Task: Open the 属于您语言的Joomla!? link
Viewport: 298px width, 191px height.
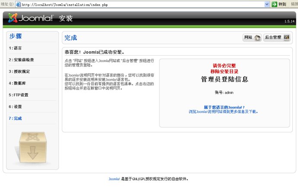Action: tap(224, 107)
